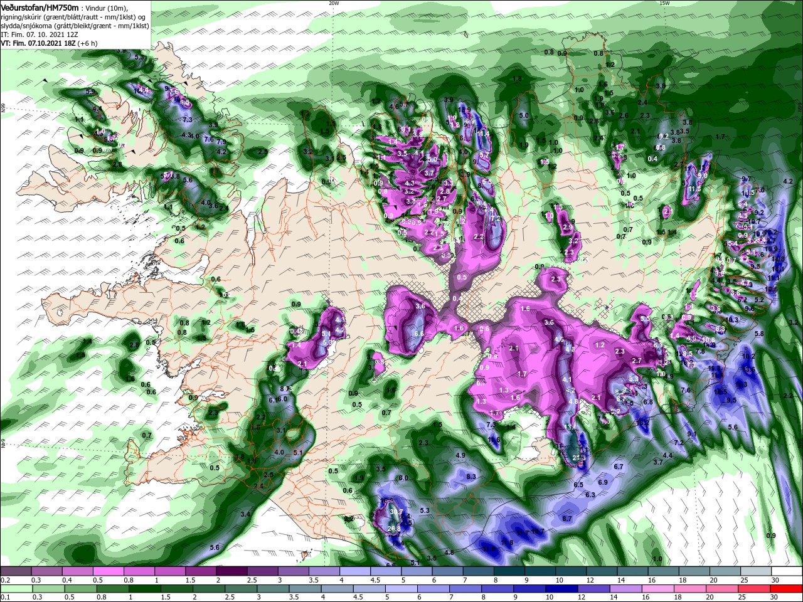Click the 5.8 value near east coast
Screen dimensions: 803x602
pyautogui.click(x=759, y=334)
